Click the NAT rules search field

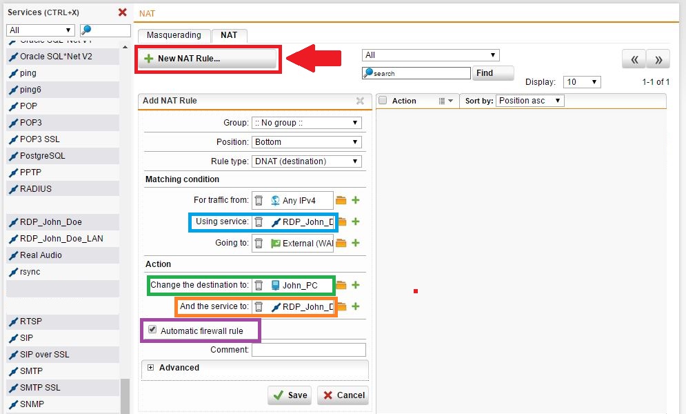[x=416, y=73]
